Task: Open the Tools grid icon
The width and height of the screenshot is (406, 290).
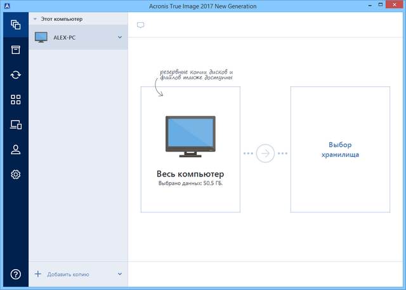Action: click(x=14, y=100)
